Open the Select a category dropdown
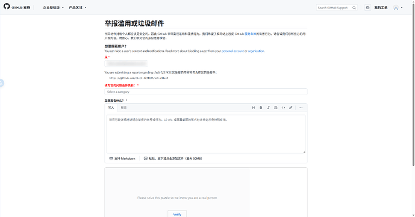The width and height of the screenshot is (415, 217). [206, 92]
